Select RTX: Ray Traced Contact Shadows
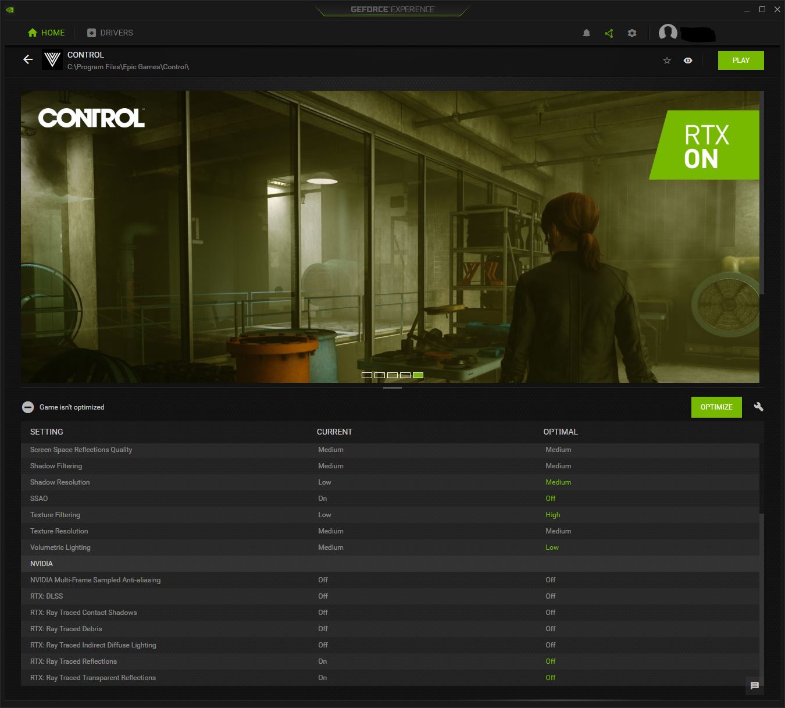Viewport: 785px width, 708px height. tap(390, 613)
